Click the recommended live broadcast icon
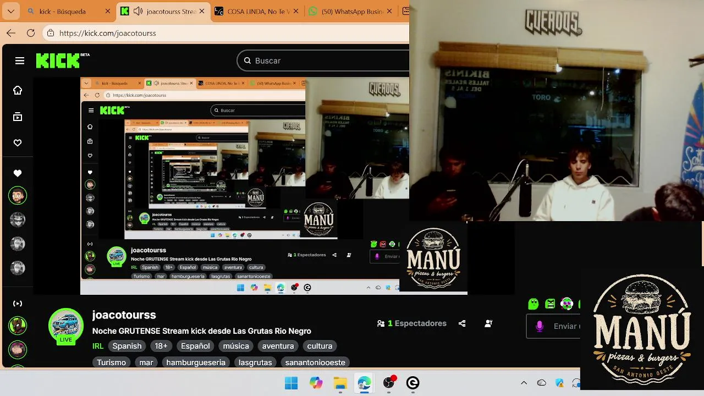Viewport: 704px width, 396px height. point(18,304)
